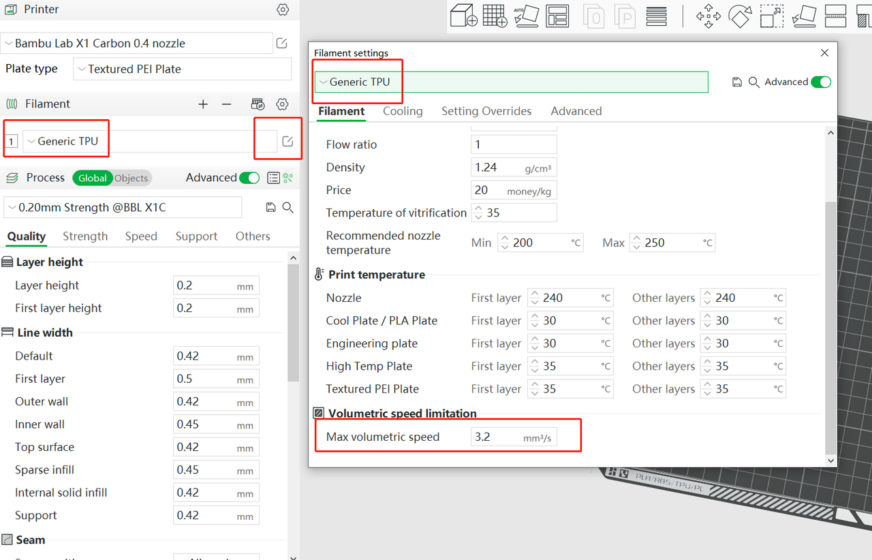Image resolution: width=872 pixels, height=560 pixels.
Task: Click Temperature of vitrification spin box
Action: 514,213
